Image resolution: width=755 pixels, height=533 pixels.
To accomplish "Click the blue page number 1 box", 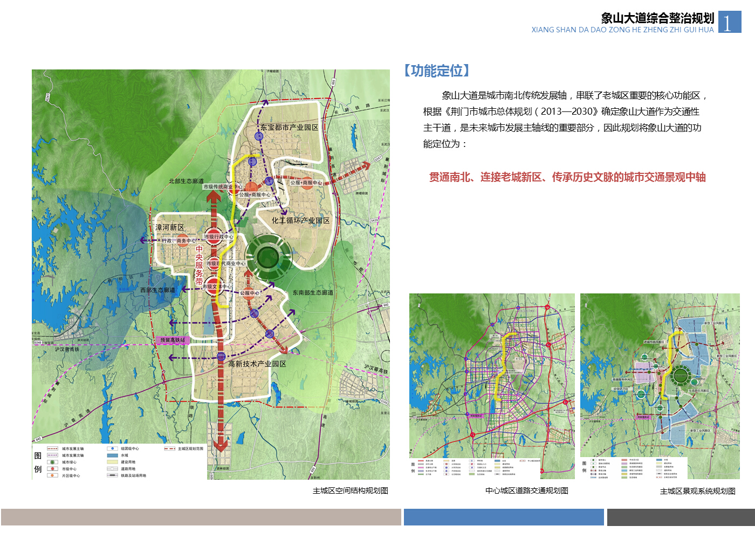I will [729, 22].
